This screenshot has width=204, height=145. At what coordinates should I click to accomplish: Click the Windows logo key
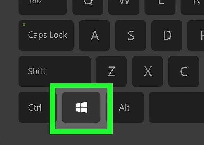click(81, 107)
